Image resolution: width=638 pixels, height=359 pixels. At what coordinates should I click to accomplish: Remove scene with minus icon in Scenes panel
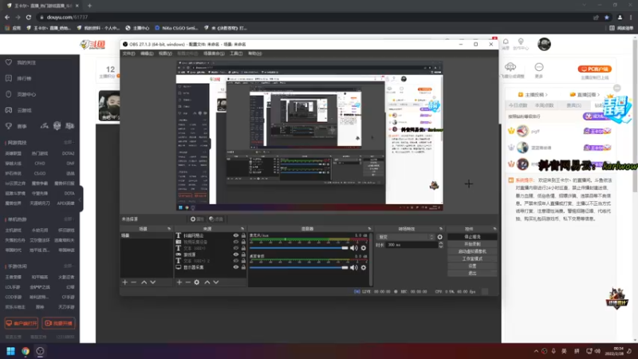pos(134,282)
